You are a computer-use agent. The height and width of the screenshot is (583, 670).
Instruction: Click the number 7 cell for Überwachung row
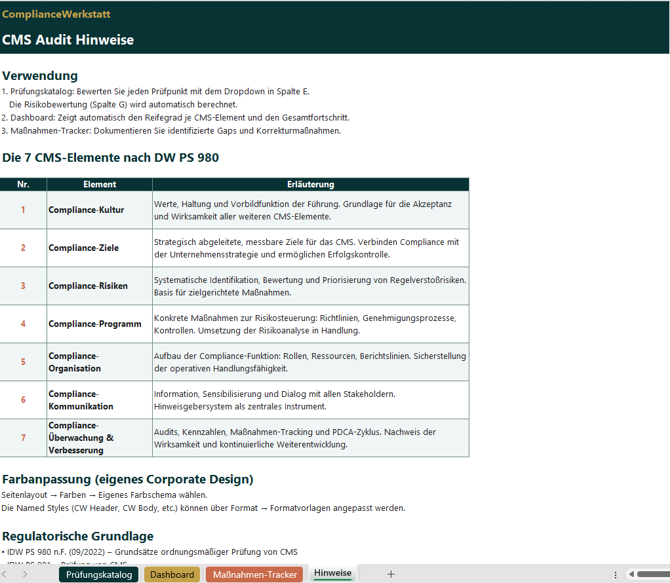[23, 438]
